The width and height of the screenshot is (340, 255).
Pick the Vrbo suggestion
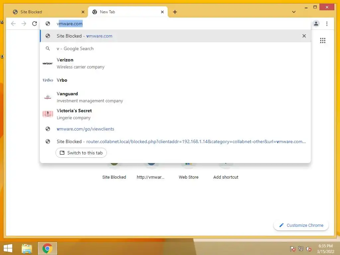(175, 80)
